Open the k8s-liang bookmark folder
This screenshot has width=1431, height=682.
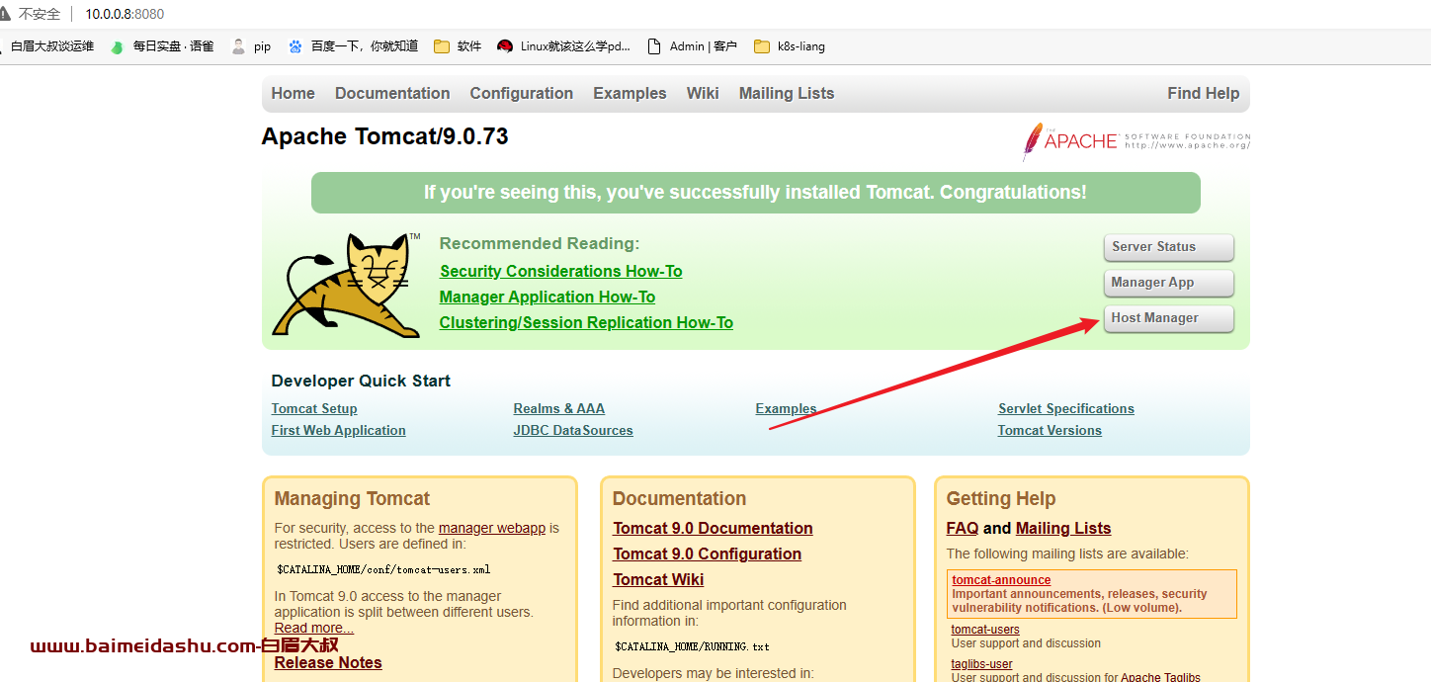click(789, 46)
